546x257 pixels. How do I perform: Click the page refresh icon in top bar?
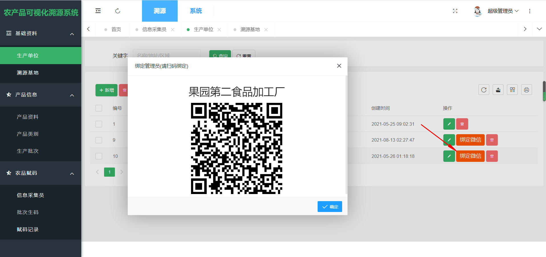[x=117, y=11]
